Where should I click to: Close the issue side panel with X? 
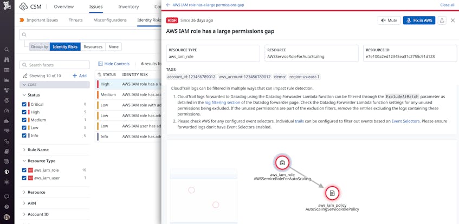click(x=452, y=21)
